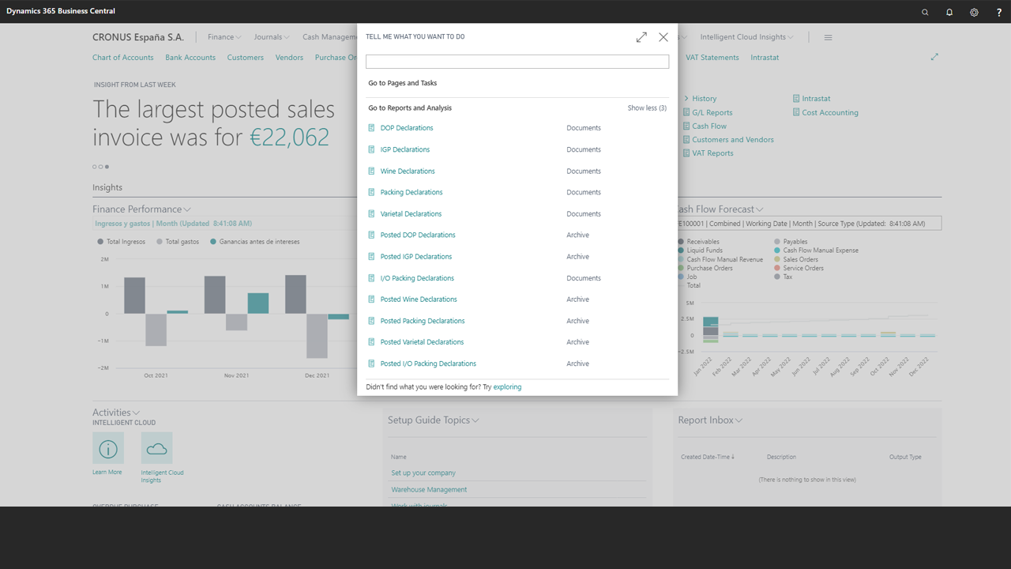1011x569 pixels.
Task: Open Wine Declarations link
Action: (408, 171)
